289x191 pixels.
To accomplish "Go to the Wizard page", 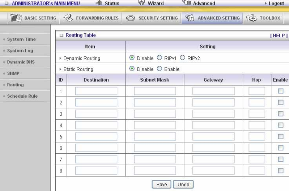I will click(155, 3).
